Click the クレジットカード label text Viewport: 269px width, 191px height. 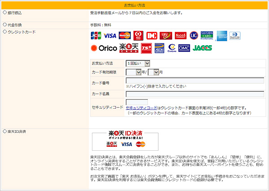22,32
